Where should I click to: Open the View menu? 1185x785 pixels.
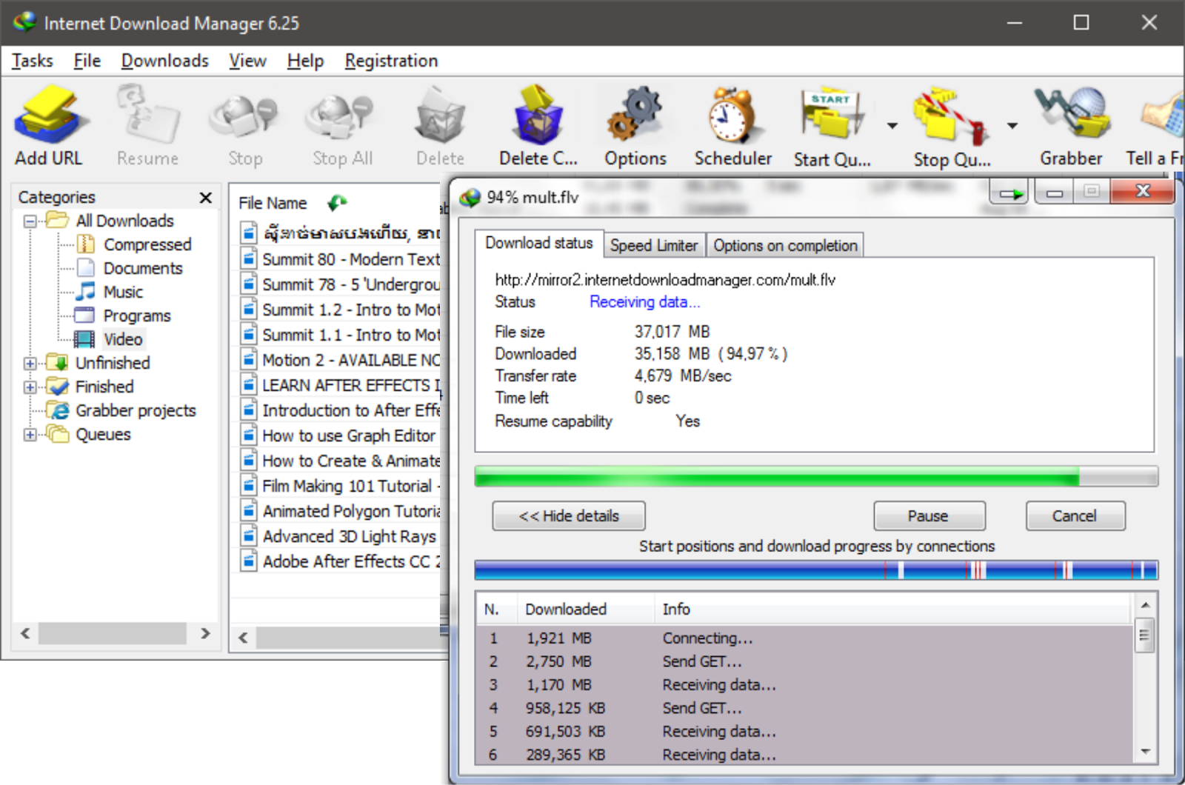(247, 61)
